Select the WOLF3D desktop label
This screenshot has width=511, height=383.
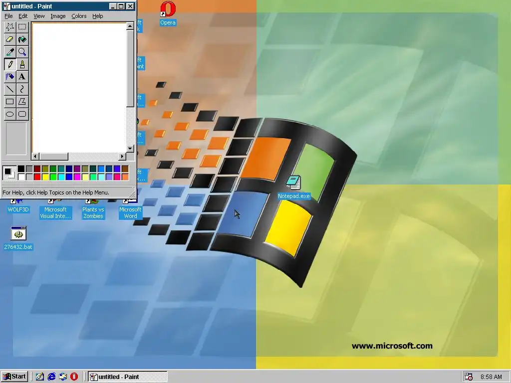tap(18, 209)
